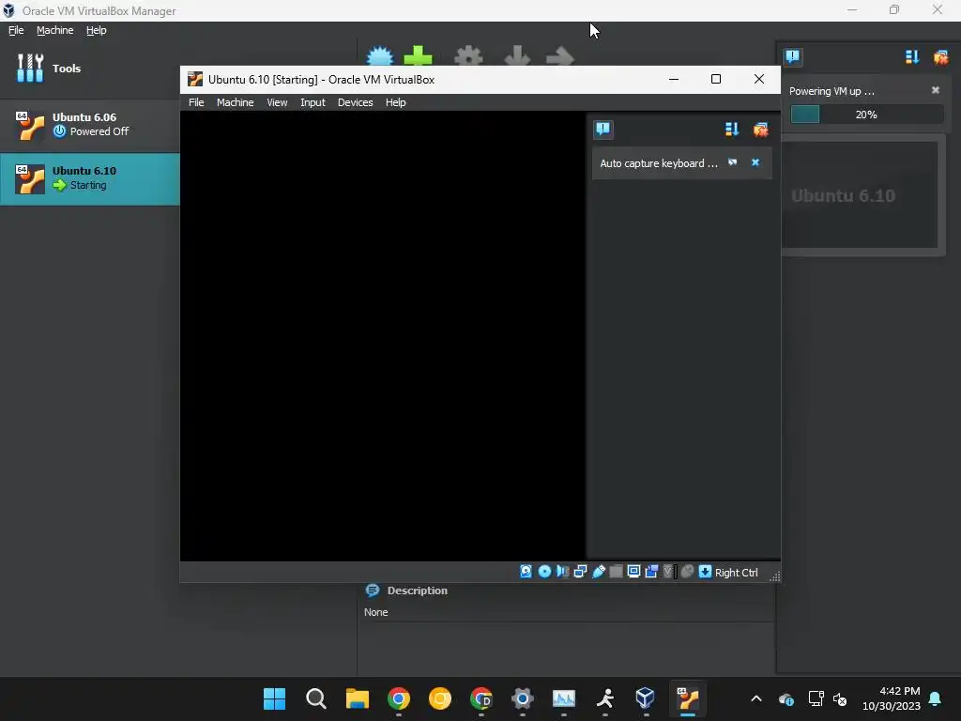Click the 'None' description value
This screenshot has height=721, width=961.
pos(375,612)
